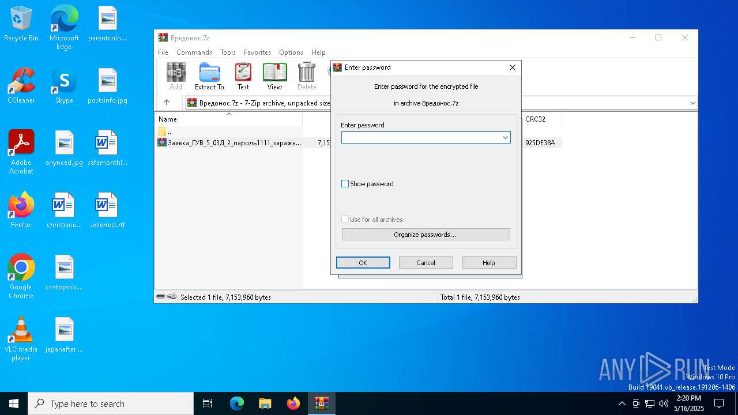Click the key icon in status bar
Viewport: 738px width, 415px height.
coord(172,297)
